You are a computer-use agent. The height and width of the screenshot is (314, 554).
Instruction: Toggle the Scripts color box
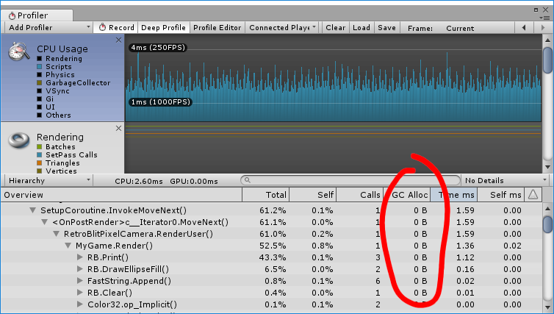pyautogui.click(x=39, y=66)
